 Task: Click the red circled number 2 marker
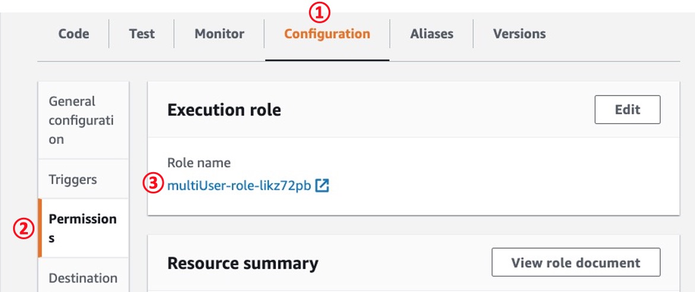[23, 228]
